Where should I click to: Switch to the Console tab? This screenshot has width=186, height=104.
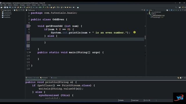tap(54, 78)
